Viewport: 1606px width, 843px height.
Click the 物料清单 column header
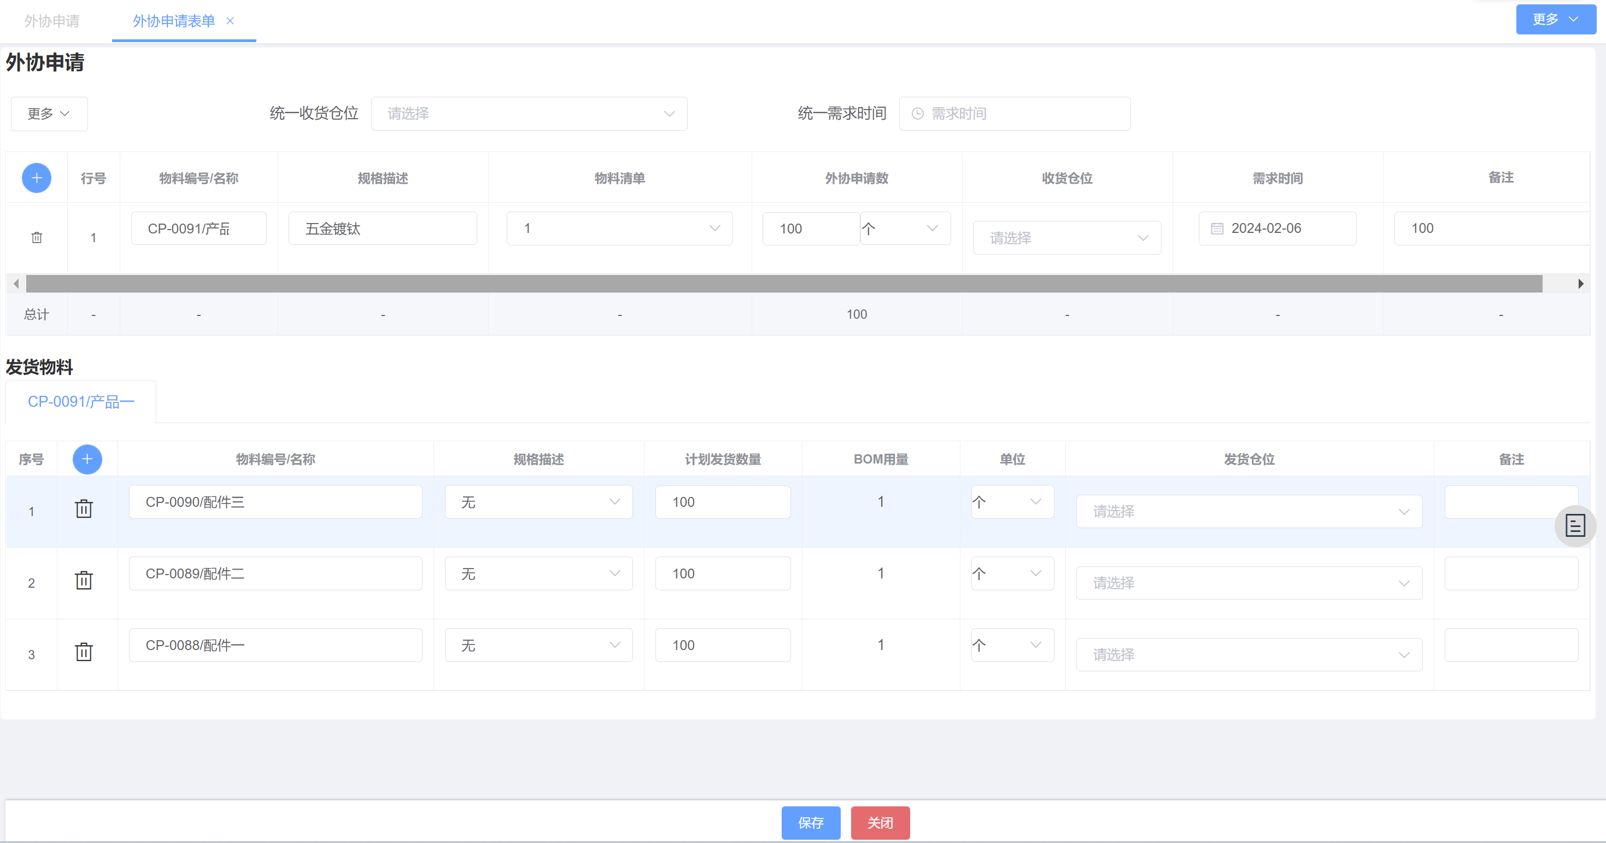click(x=619, y=178)
